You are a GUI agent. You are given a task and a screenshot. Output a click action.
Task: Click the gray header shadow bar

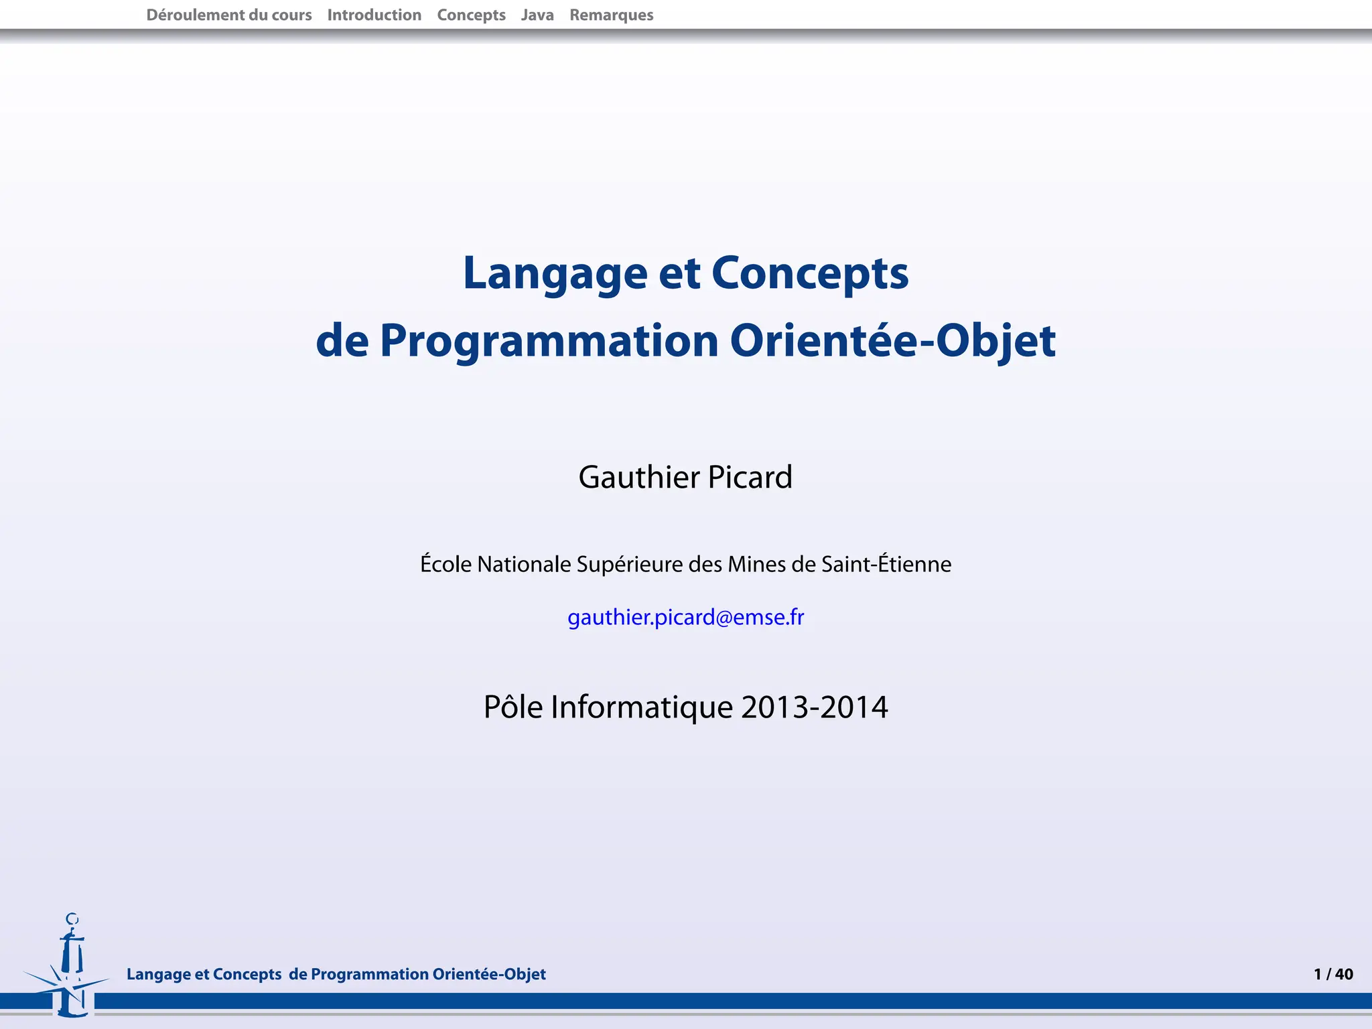(686, 35)
